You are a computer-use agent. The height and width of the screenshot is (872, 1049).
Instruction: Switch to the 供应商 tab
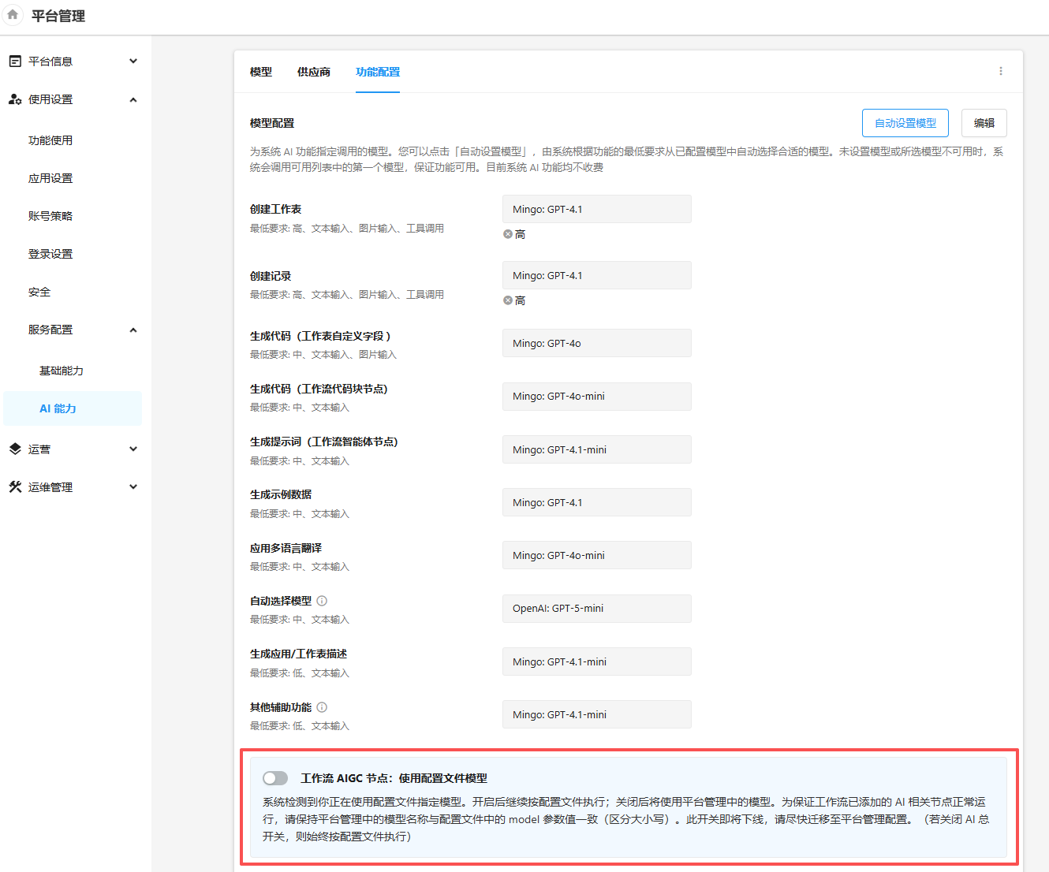click(314, 72)
